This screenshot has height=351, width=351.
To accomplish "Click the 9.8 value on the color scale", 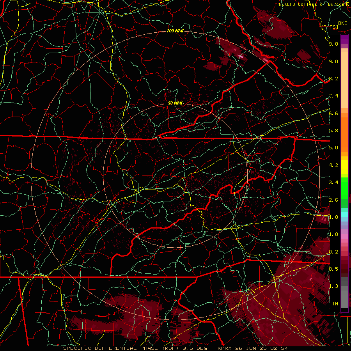I will point(333,44).
